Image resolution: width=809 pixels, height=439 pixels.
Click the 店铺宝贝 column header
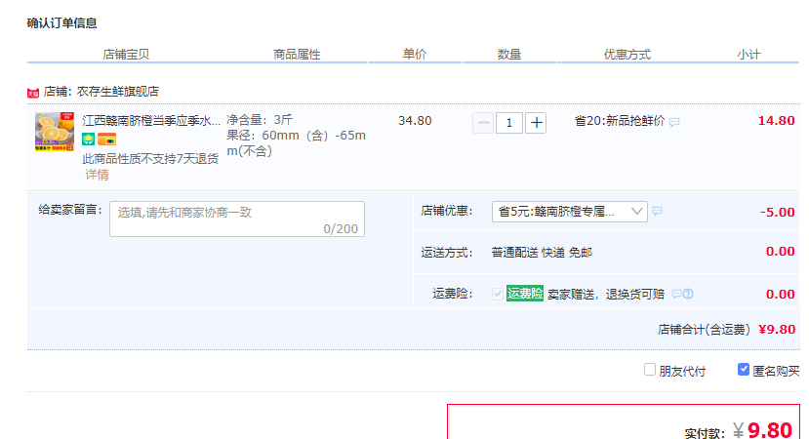point(126,55)
